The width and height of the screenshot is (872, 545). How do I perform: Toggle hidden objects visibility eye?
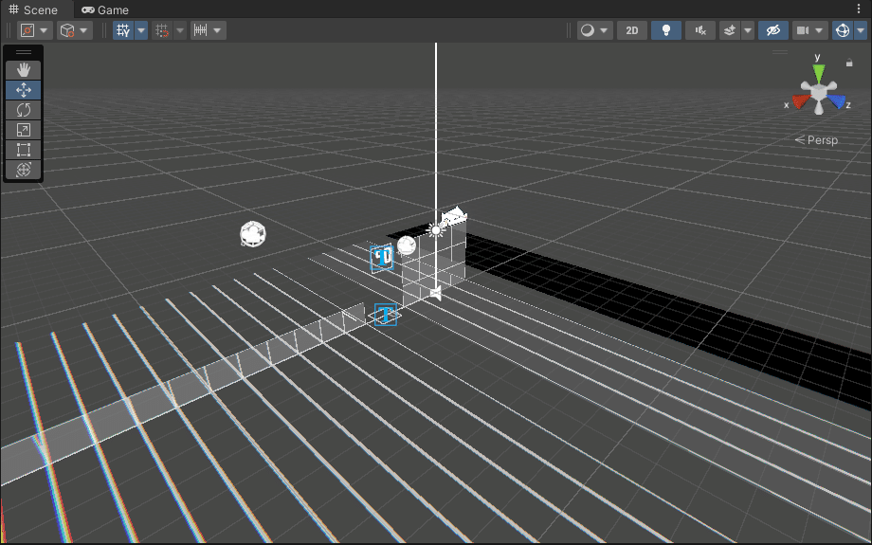pos(773,30)
